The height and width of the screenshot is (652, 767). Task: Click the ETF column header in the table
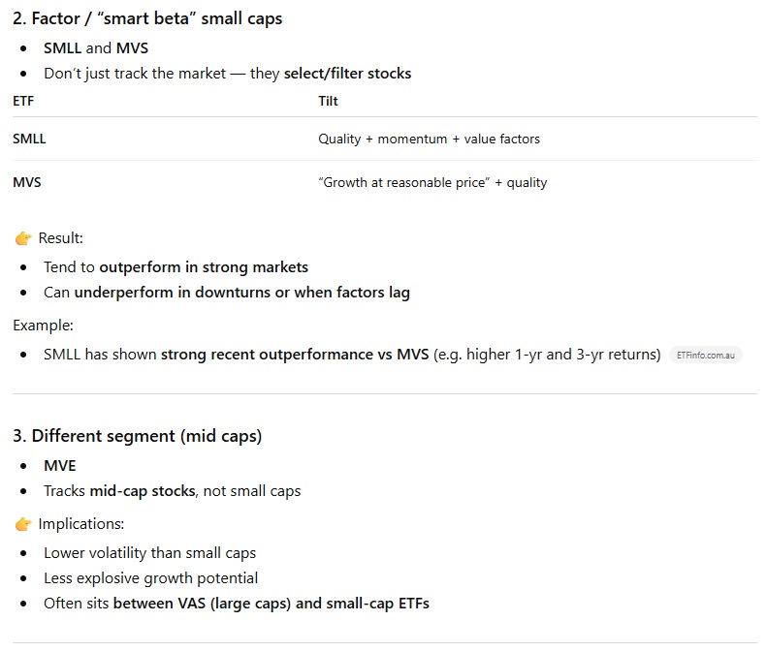23,101
